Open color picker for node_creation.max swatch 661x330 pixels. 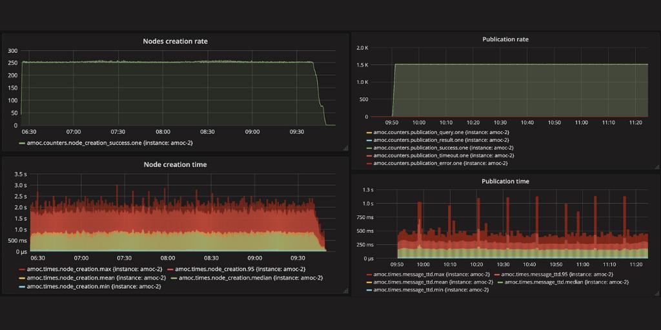point(22,269)
